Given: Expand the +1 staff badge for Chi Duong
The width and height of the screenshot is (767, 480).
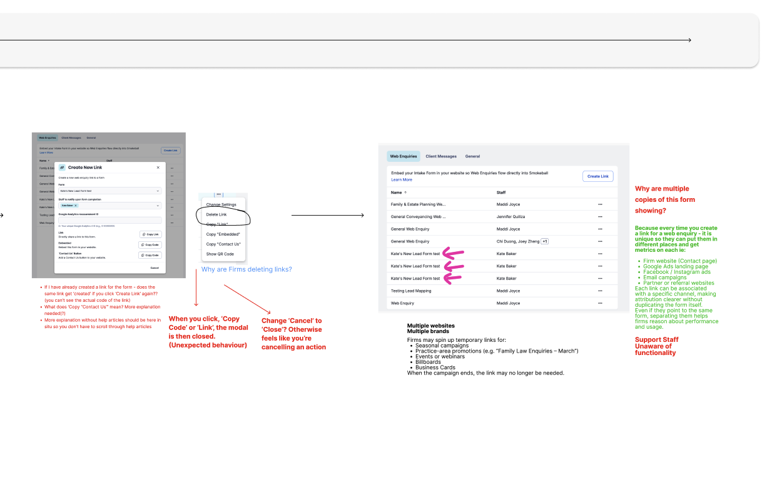Looking at the screenshot, I should tap(544, 241).
